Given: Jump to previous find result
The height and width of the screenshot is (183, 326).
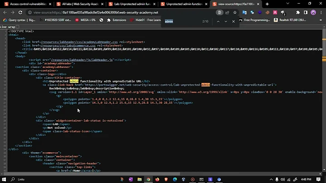Looking at the screenshot, I should click(x=218, y=21).
